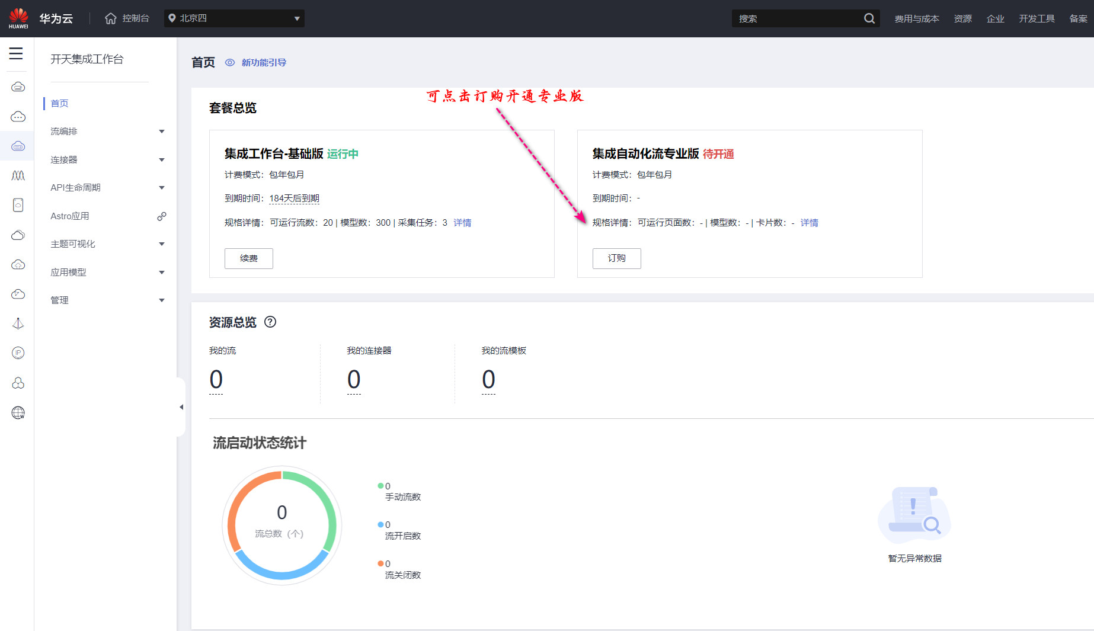Open 详情 for the 专业版 package
This screenshot has width=1094, height=631.
[810, 223]
